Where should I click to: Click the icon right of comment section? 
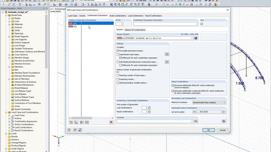(x=224, y=121)
